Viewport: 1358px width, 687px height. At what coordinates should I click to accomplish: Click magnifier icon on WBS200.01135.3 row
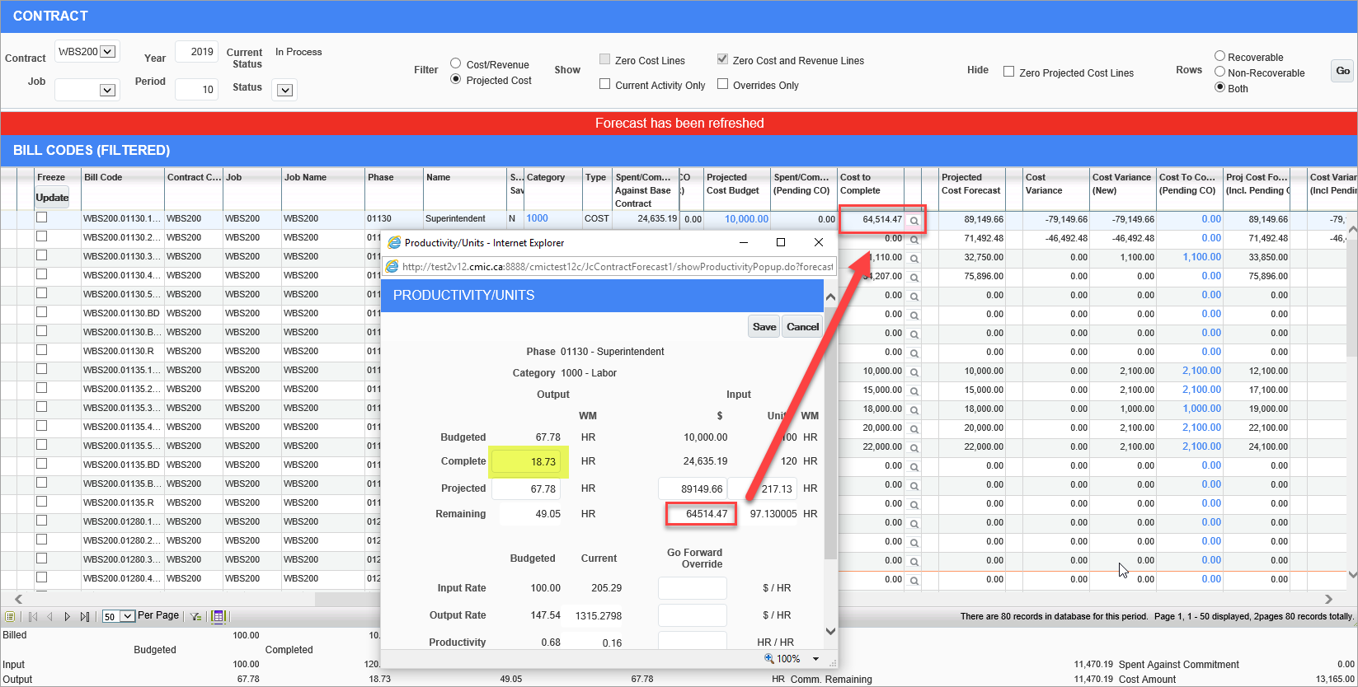tap(914, 409)
